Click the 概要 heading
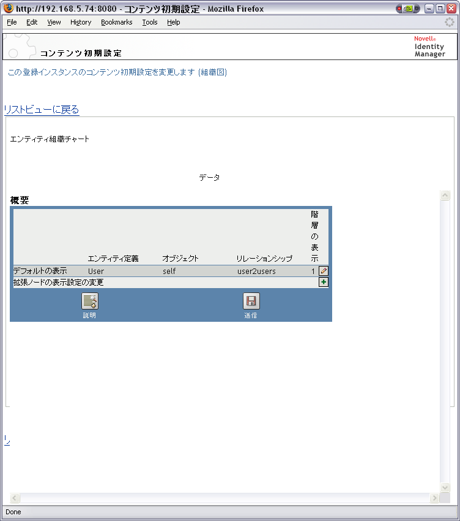460x521 pixels. pyautogui.click(x=20, y=200)
